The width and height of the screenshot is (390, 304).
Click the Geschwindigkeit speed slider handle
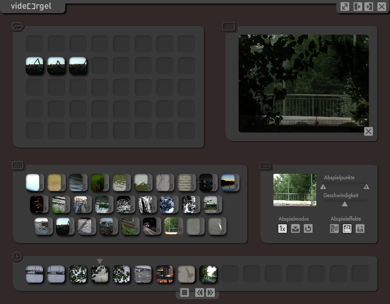(344, 204)
